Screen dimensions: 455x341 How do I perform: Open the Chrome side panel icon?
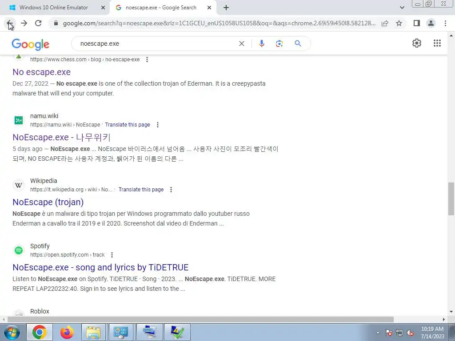pyautogui.click(x=417, y=23)
